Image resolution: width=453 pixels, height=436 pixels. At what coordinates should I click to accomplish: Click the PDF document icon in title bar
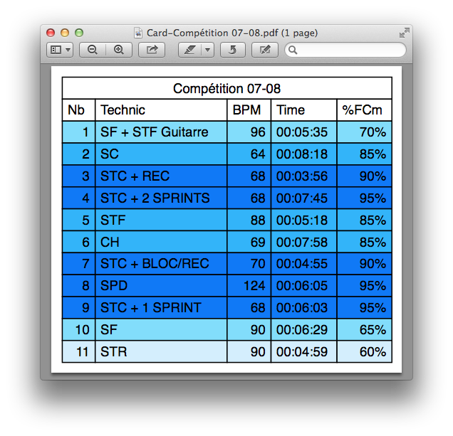tap(139, 33)
